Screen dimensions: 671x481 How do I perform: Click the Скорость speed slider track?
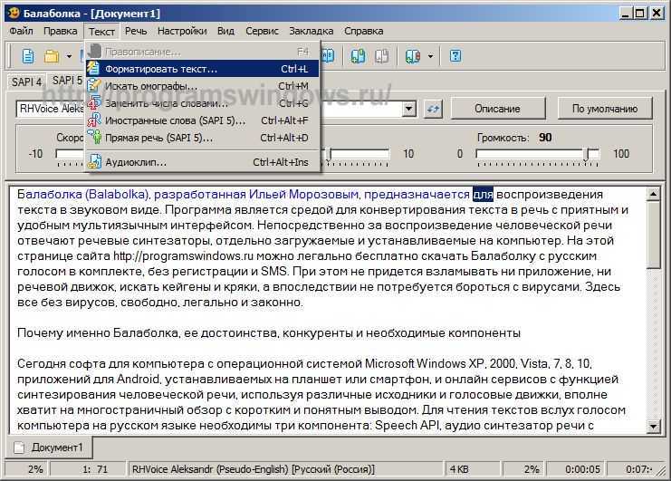coord(70,153)
